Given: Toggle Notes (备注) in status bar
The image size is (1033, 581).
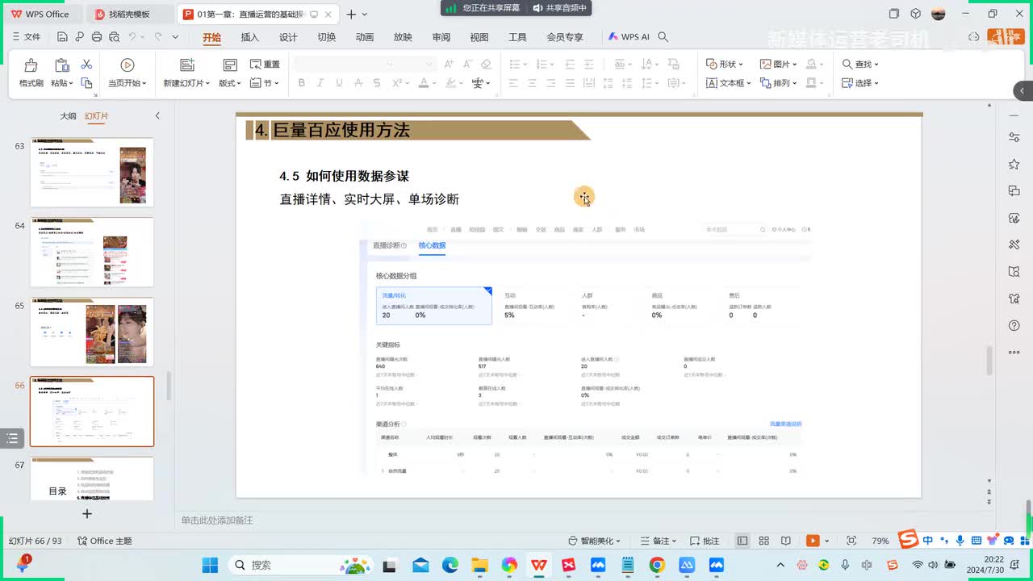Looking at the screenshot, I should click(x=659, y=541).
